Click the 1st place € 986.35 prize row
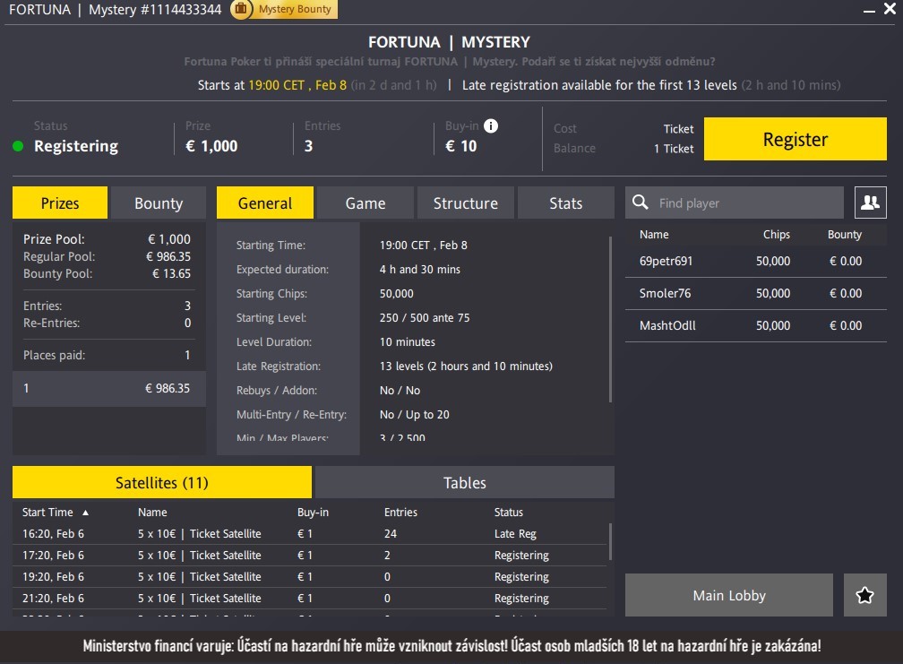The height and width of the screenshot is (664, 903). [x=109, y=388]
